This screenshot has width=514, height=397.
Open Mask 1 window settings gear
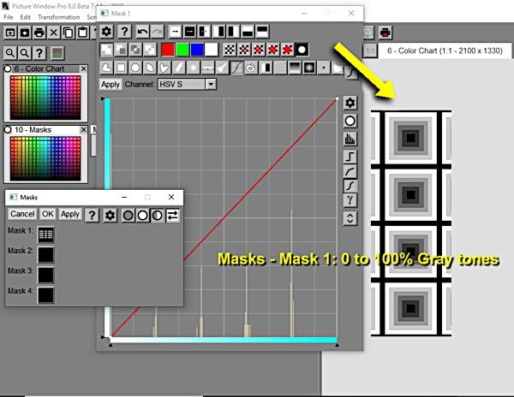[106, 32]
